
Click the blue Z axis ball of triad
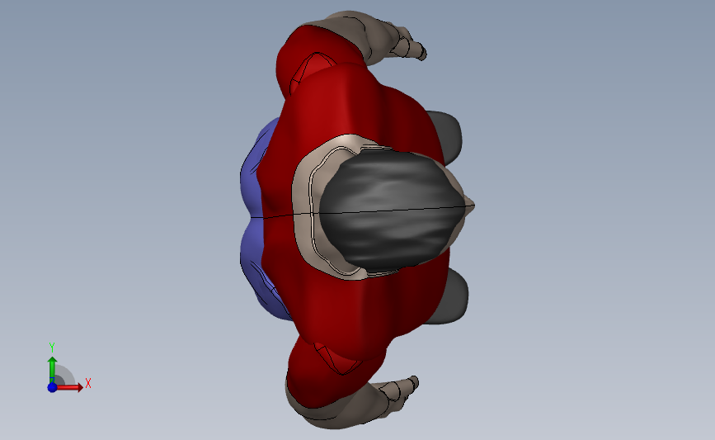coord(52,387)
